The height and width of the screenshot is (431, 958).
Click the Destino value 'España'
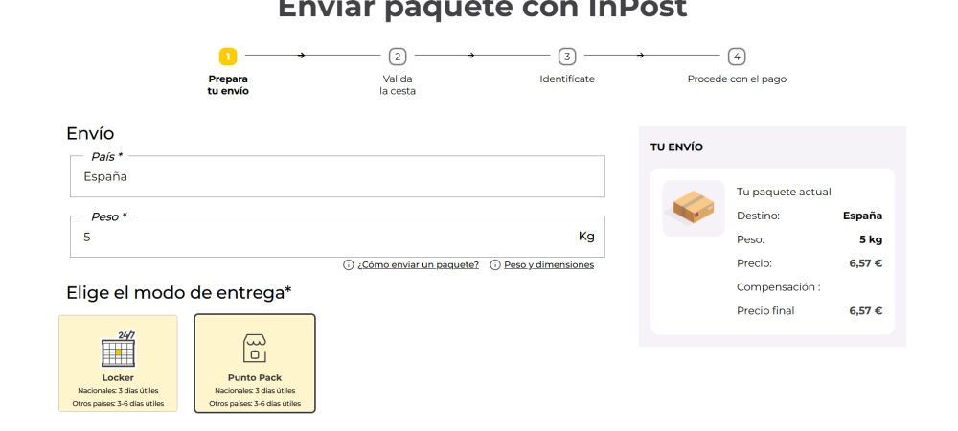click(862, 215)
